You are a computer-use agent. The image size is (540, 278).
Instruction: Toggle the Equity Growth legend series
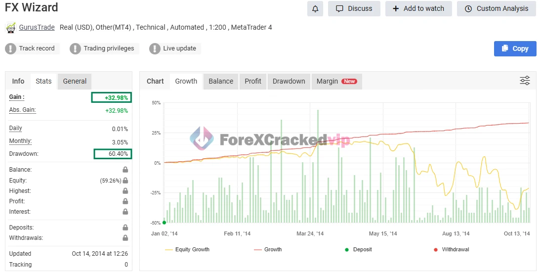[187, 250]
